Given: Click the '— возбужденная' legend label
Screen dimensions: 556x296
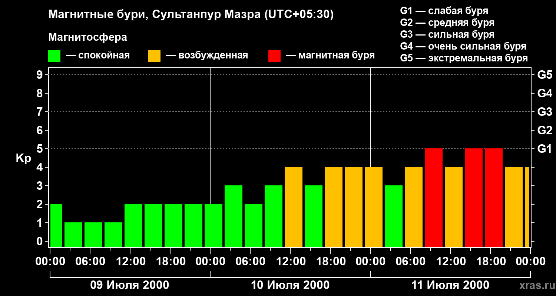Looking at the screenshot, I should tap(207, 56).
